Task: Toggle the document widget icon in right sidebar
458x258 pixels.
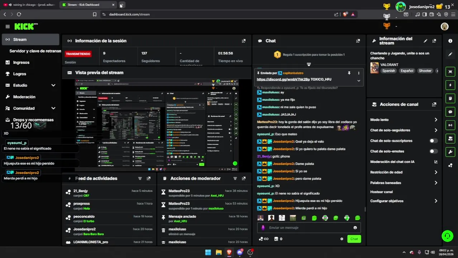Action: 450,98
